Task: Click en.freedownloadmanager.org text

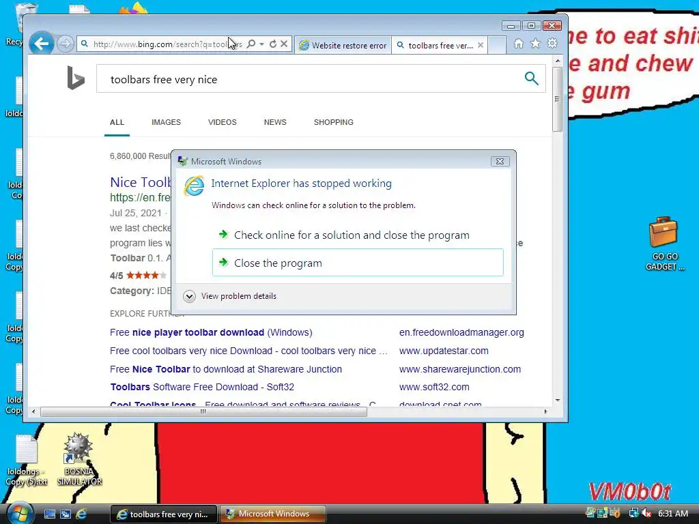Action: pos(461,332)
